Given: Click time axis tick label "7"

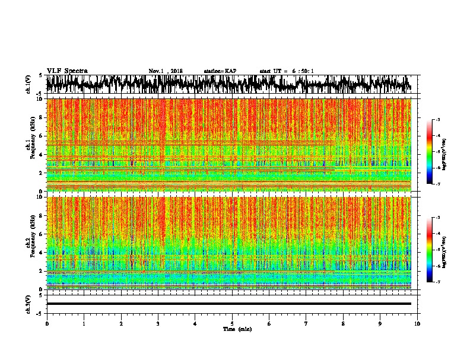Looking at the screenshot, I should [x=306, y=324].
